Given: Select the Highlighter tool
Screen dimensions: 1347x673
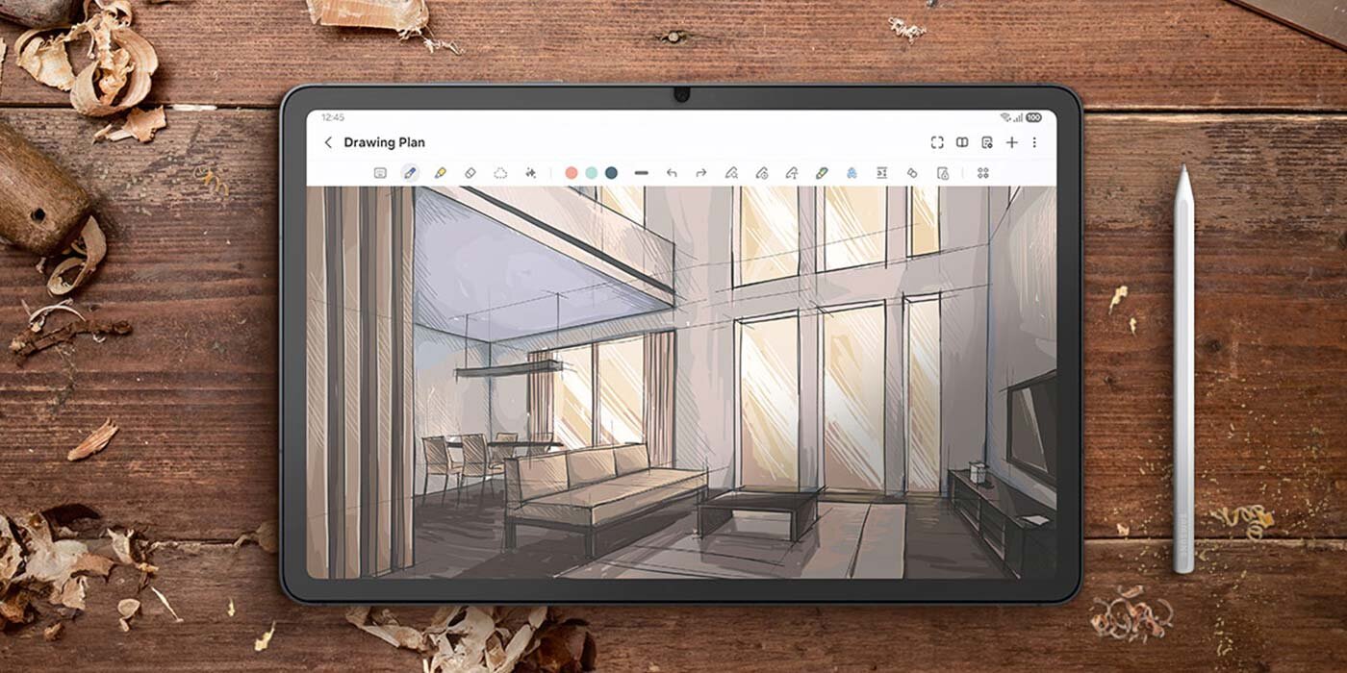Looking at the screenshot, I should (441, 173).
